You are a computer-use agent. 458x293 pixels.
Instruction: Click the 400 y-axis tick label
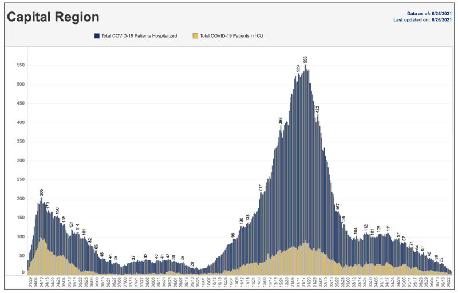(21, 122)
